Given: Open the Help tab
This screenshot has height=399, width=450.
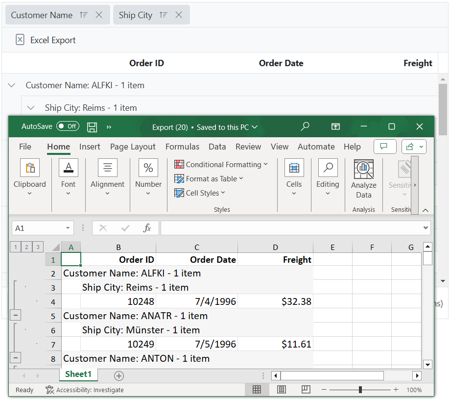Looking at the screenshot, I should click(x=352, y=147).
